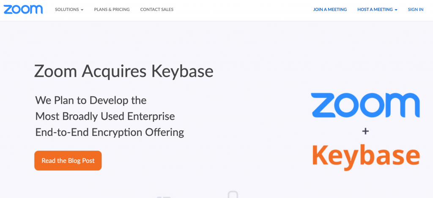This screenshot has height=198, width=433.
Task: Click the large blue Zoom logo graphic
Action: tap(365, 105)
